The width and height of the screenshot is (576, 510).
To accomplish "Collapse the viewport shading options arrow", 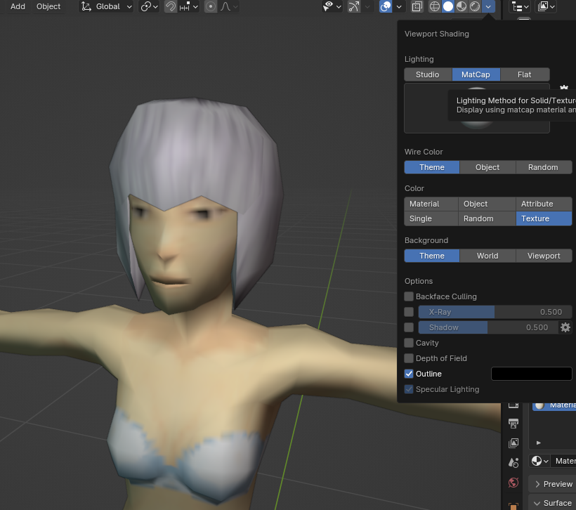I will pyautogui.click(x=488, y=6).
